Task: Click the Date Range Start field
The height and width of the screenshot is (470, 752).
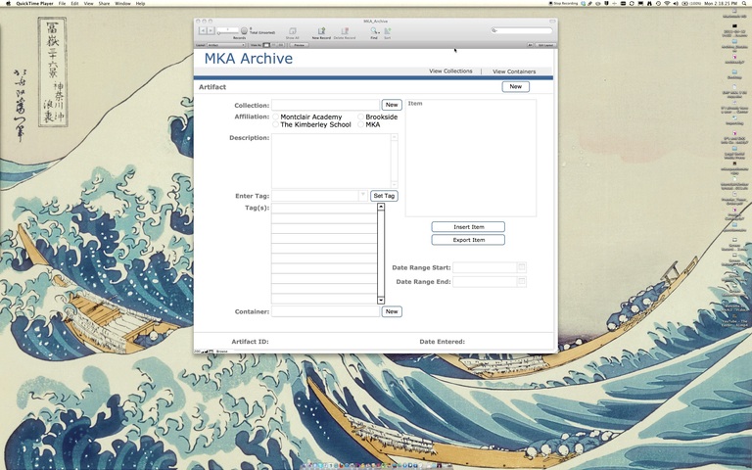Action: (485, 267)
